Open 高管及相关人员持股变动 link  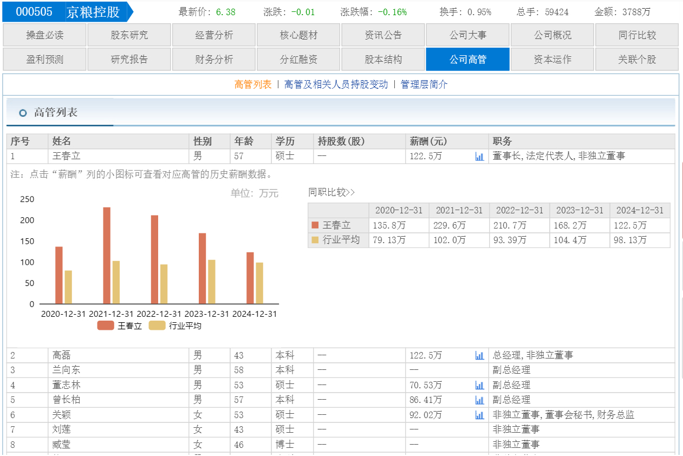coord(336,84)
